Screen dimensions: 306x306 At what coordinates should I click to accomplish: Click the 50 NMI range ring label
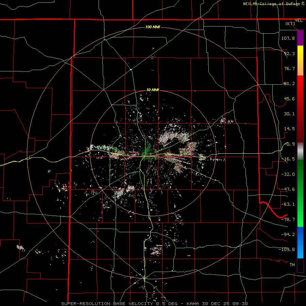pos(153,90)
